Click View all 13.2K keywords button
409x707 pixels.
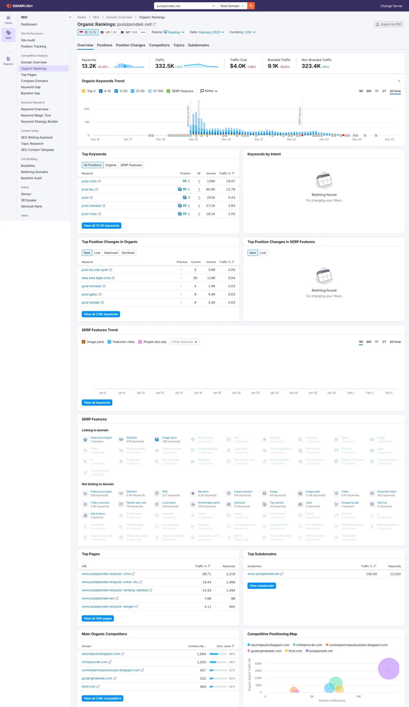pyautogui.click(x=101, y=226)
